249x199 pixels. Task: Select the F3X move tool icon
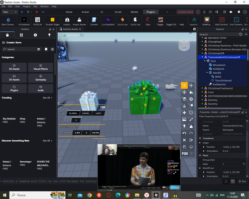[x=184, y=86]
